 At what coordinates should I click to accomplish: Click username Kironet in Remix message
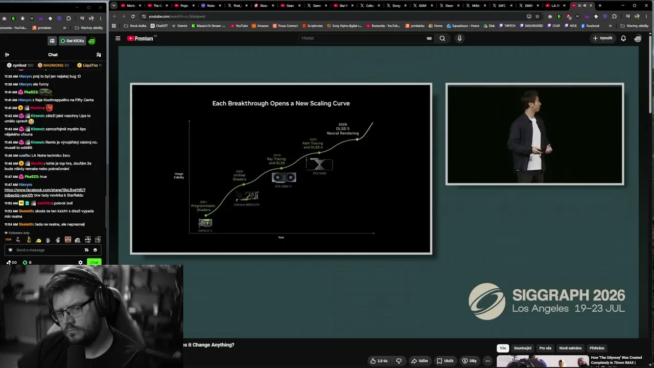click(x=37, y=142)
